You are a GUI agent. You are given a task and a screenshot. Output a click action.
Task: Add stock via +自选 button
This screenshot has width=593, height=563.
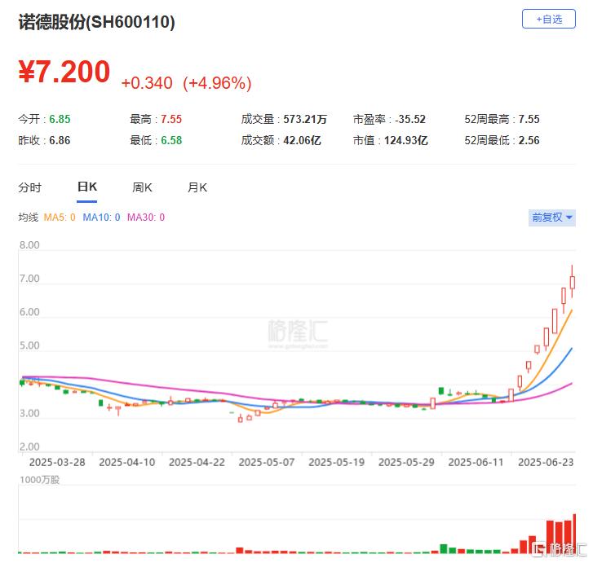tap(548, 19)
